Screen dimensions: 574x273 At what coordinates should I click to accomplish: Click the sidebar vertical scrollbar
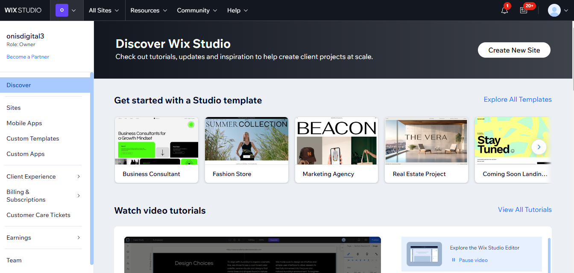(92, 169)
